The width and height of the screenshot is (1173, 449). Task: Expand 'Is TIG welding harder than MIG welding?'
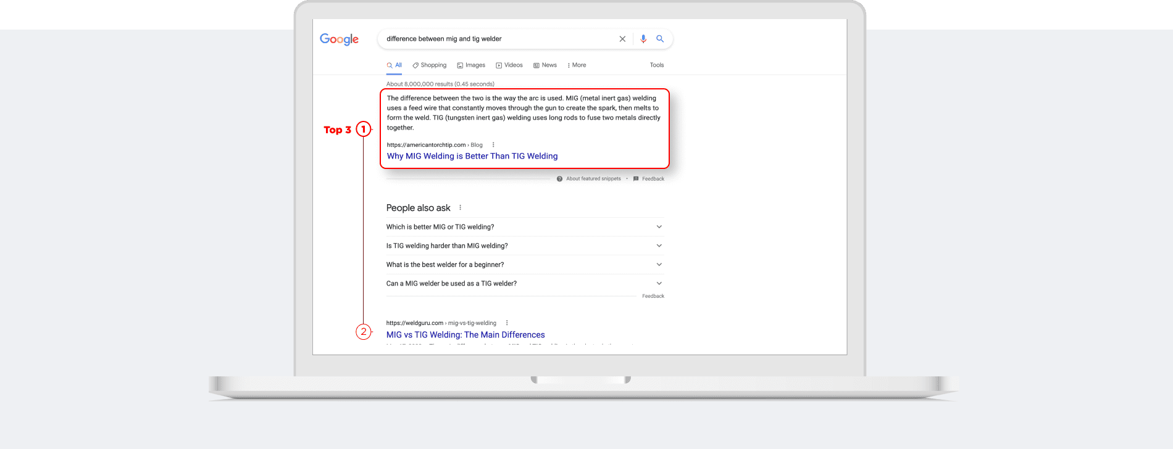tap(525, 245)
